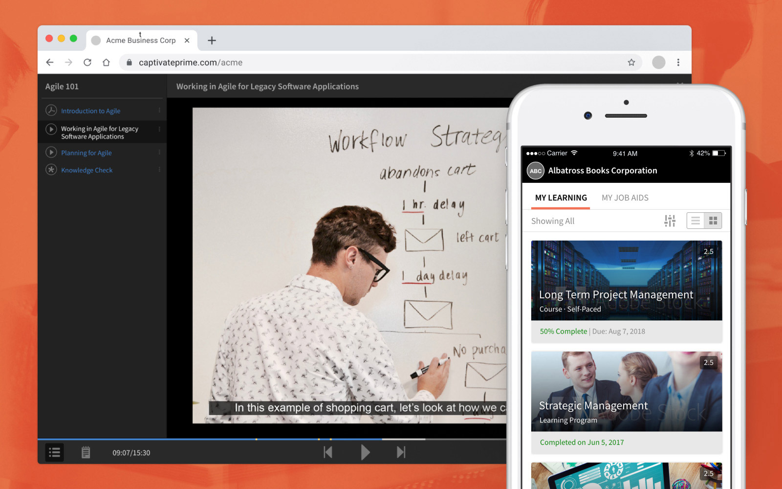782x489 pixels.
Task: Open Introduction to Agile module
Action: [90, 111]
